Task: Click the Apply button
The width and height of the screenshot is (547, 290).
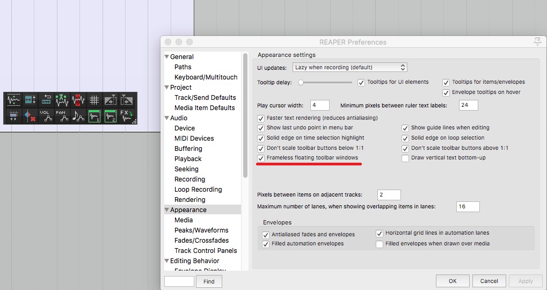Action: (526, 281)
